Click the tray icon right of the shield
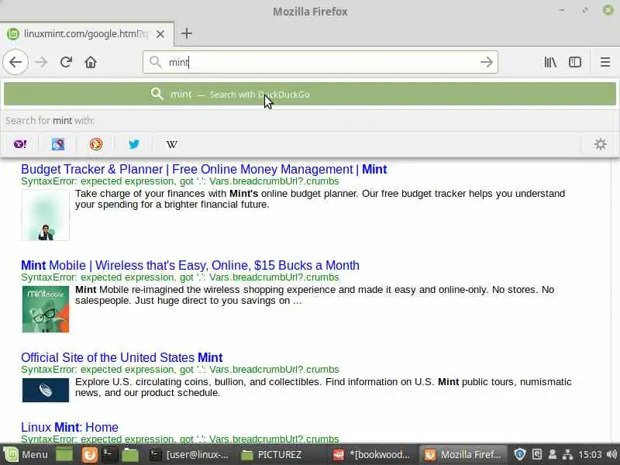 pyautogui.click(x=537, y=454)
